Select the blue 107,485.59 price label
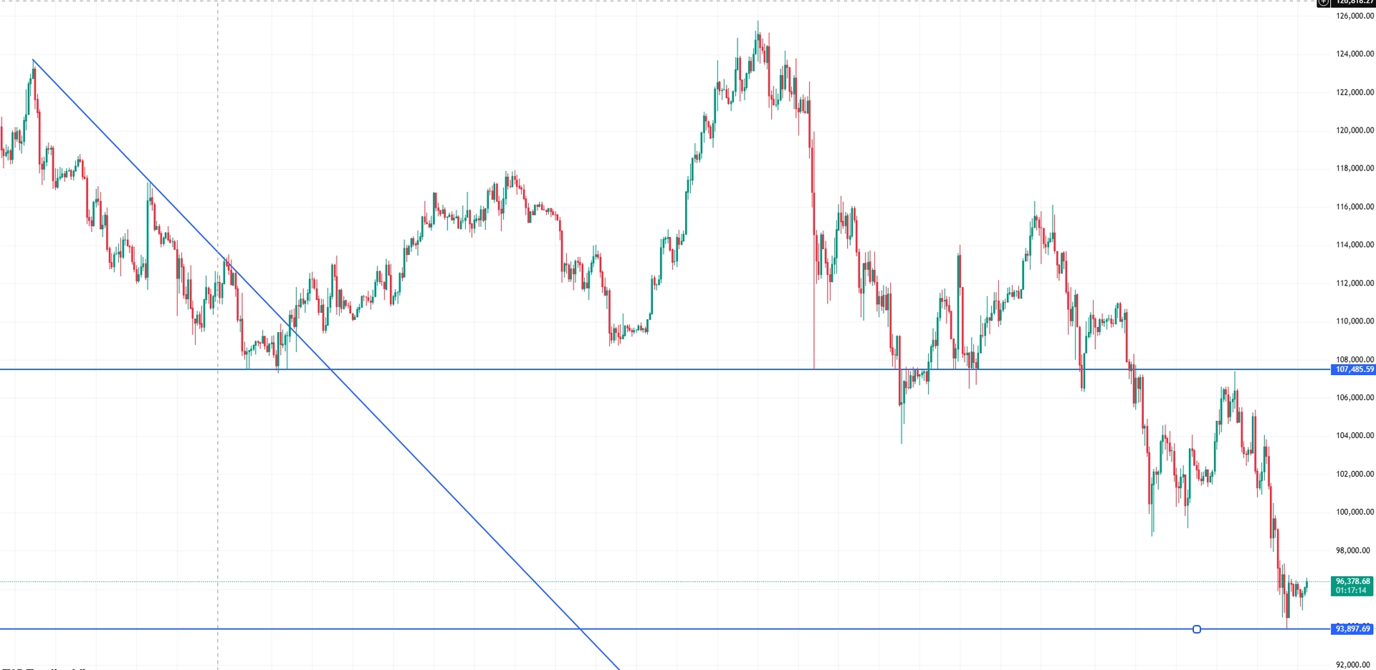This screenshot has width=1376, height=670. click(x=1354, y=369)
